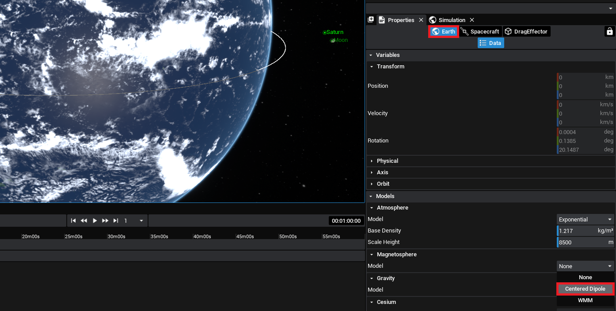Click the Data button
Screen dimensions: 616x311
click(x=491, y=43)
